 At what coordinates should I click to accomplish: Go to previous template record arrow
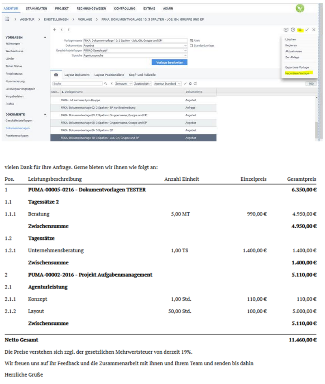click(x=62, y=30)
